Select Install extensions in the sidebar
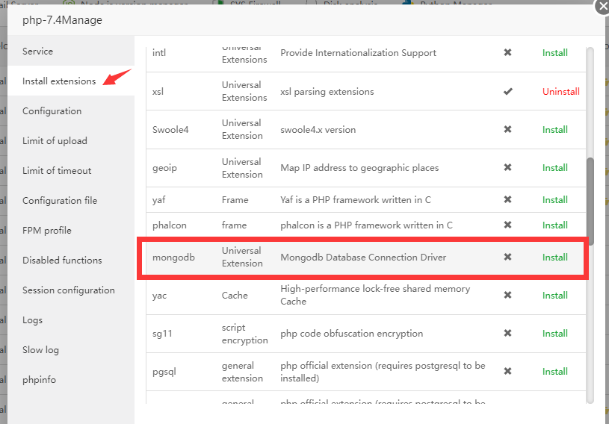Screen dimensions: 609x424 tap(59, 81)
